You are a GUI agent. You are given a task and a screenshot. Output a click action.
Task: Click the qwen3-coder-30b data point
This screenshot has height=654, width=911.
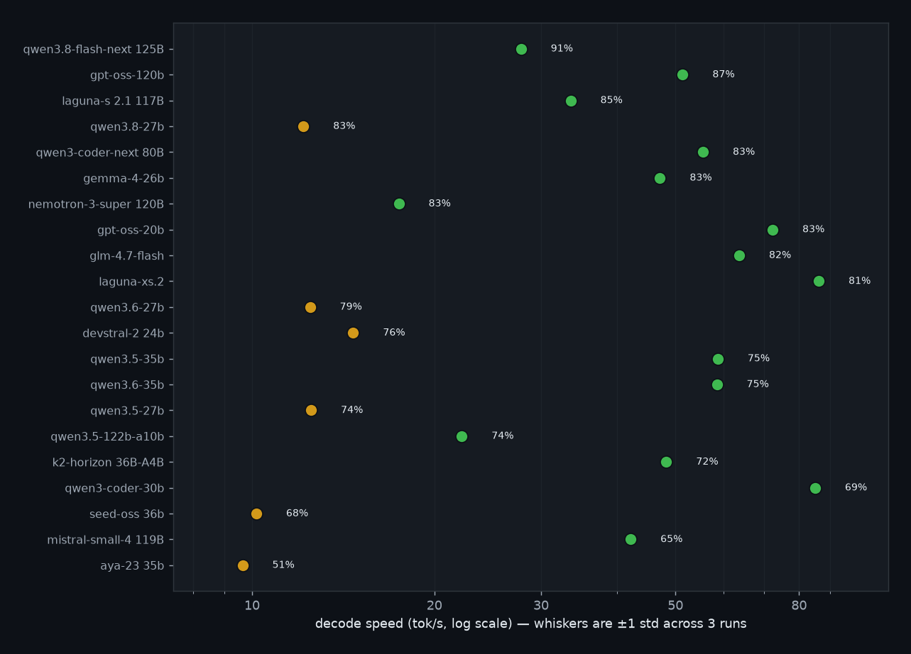(x=815, y=488)
